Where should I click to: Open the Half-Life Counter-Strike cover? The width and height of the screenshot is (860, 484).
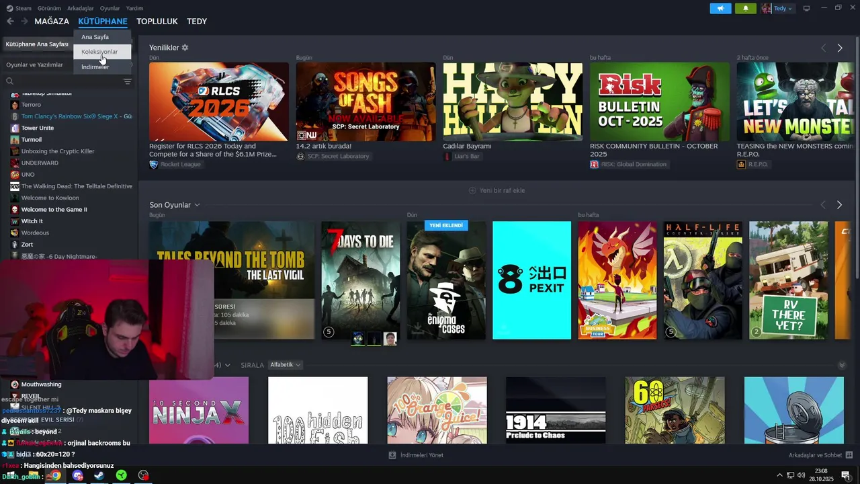pos(703,280)
